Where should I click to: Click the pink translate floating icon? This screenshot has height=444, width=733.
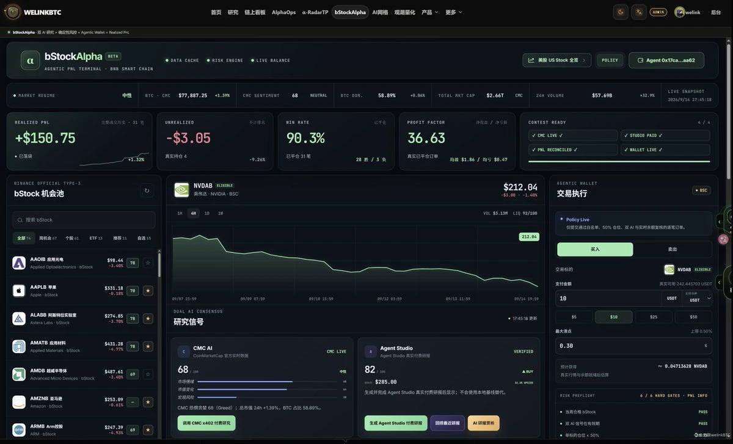click(x=724, y=239)
